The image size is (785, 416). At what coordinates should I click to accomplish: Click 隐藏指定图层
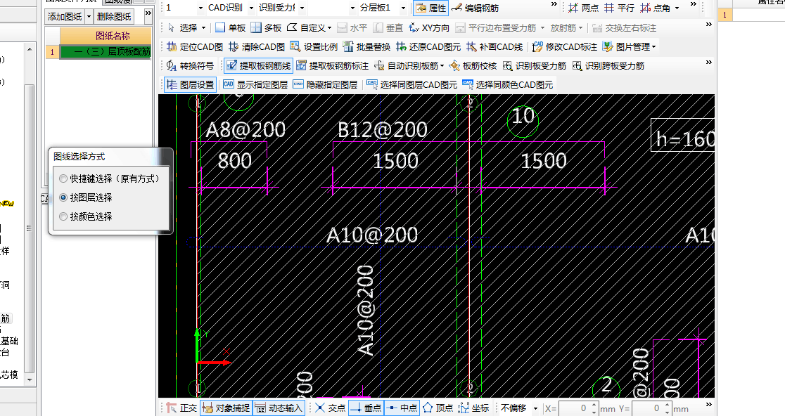tap(326, 84)
